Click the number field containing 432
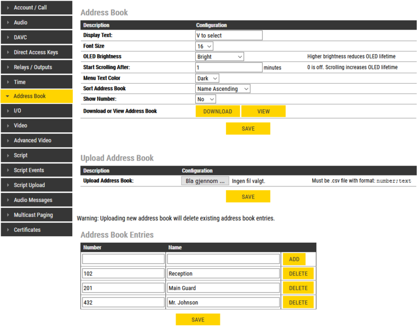 (123, 302)
